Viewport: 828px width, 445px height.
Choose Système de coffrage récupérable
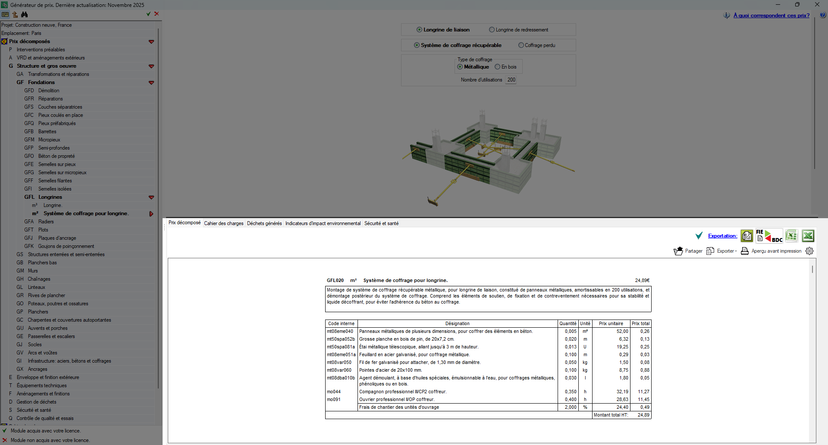458,45
